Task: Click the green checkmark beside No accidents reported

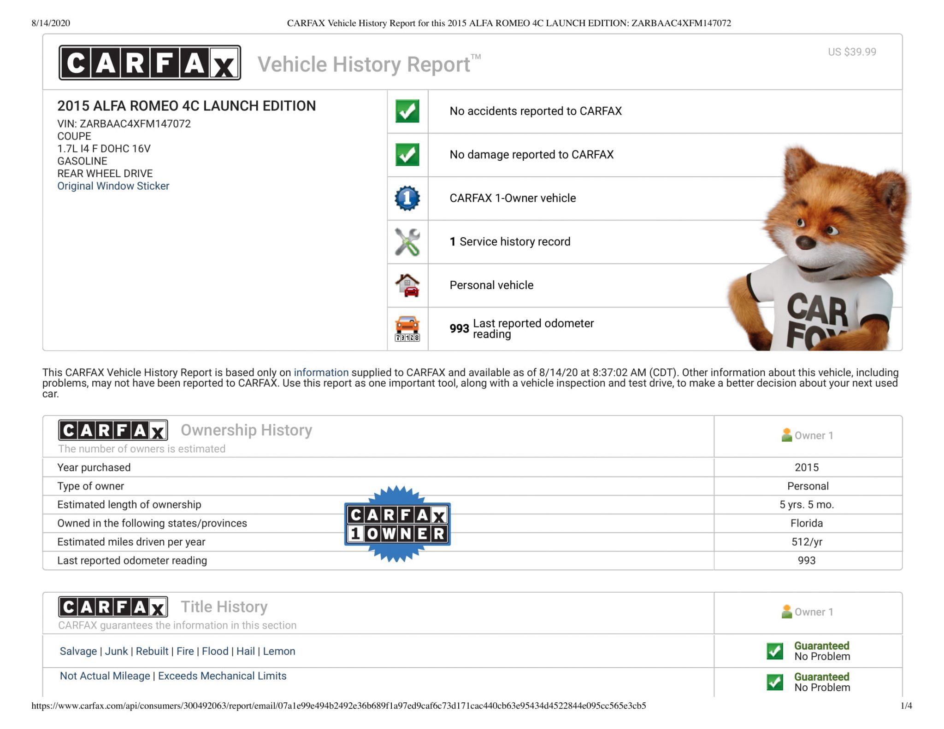Action: (x=407, y=111)
